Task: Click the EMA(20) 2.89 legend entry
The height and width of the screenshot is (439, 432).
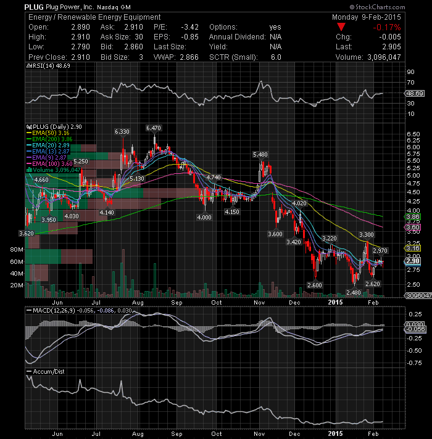Action: click(48, 146)
